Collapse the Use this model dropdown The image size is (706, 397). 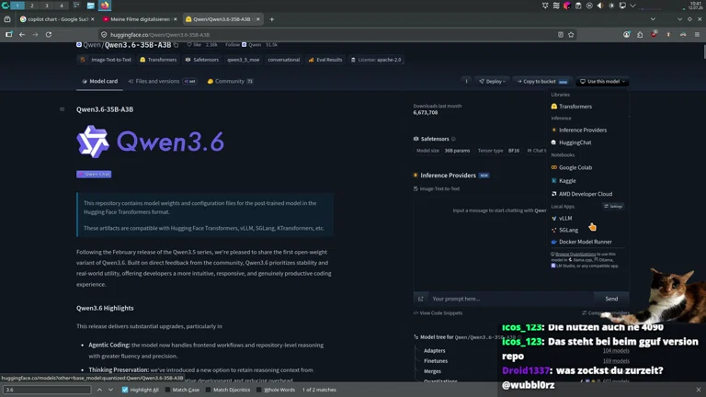pyautogui.click(x=602, y=82)
